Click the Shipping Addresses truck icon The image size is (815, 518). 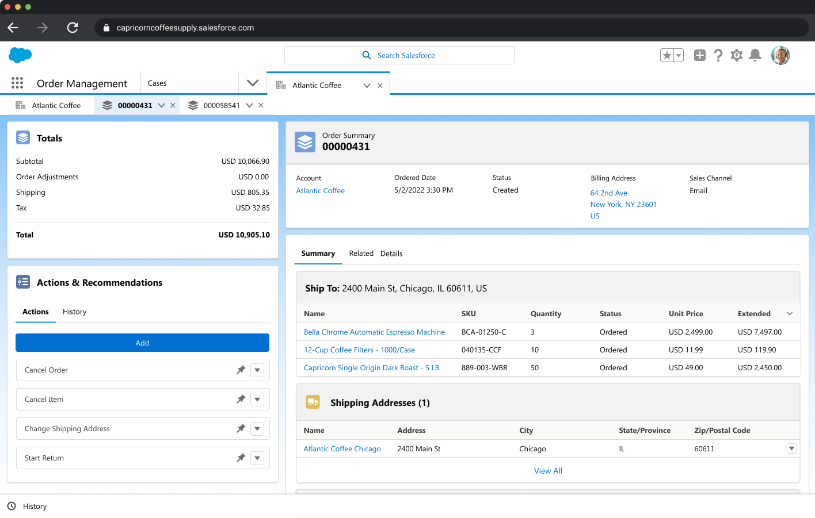click(313, 402)
